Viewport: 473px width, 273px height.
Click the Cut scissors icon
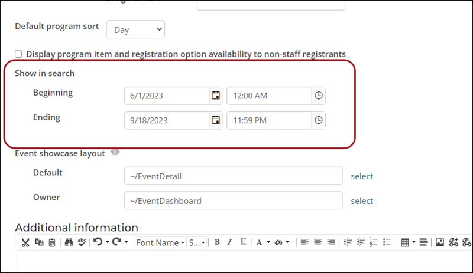click(x=25, y=242)
